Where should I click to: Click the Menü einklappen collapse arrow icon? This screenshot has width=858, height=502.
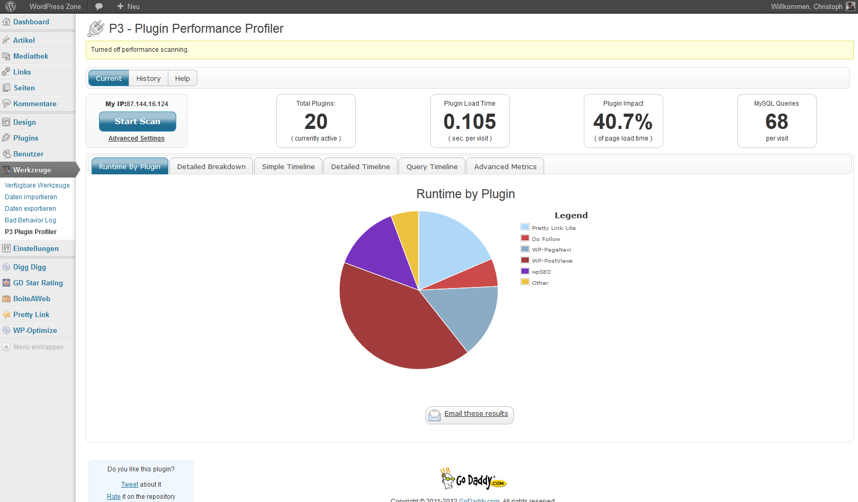click(x=6, y=347)
